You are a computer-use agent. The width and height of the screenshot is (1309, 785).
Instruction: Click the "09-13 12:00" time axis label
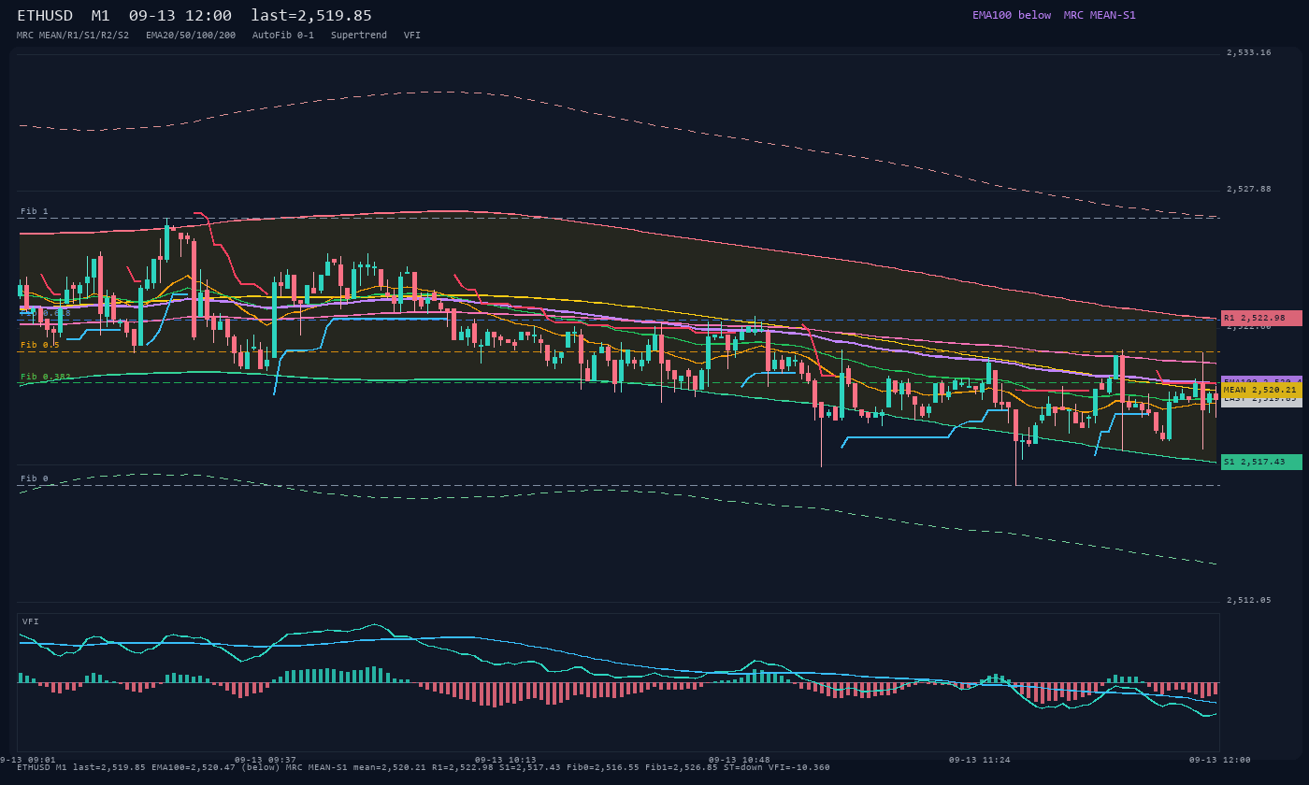point(1220,760)
